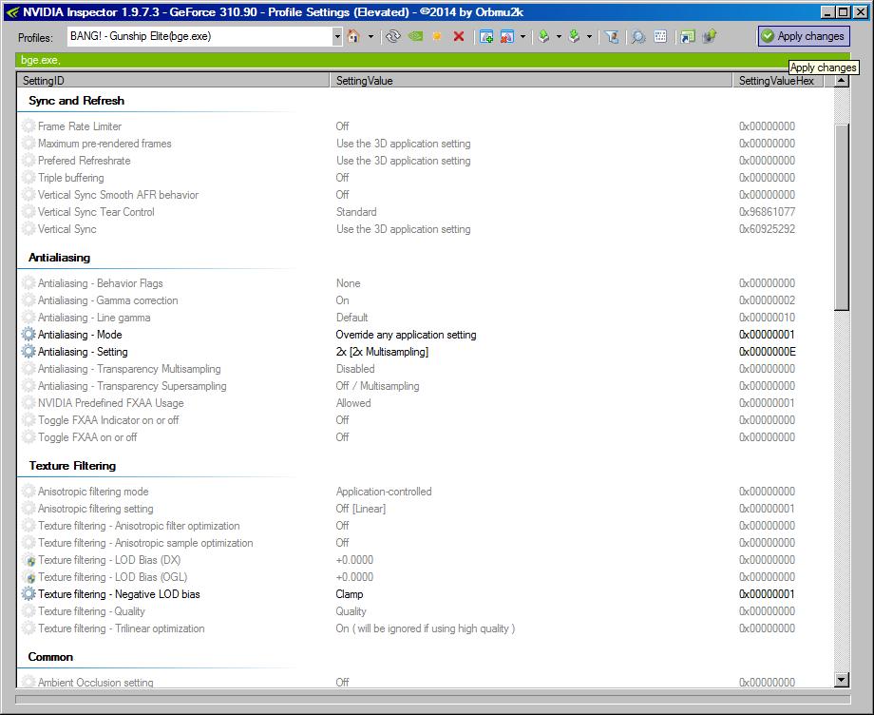Viewport: 874px width, 715px height.
Task: Click the gear icon beside Antialiasing - Setting
Action: pyautogui.click(x=28, y=352)
